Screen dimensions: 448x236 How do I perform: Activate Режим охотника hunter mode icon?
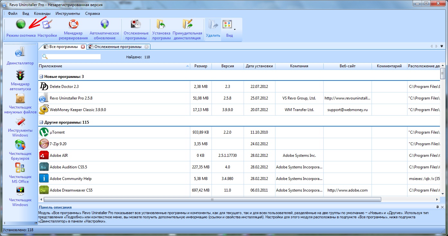pos(21,24)
